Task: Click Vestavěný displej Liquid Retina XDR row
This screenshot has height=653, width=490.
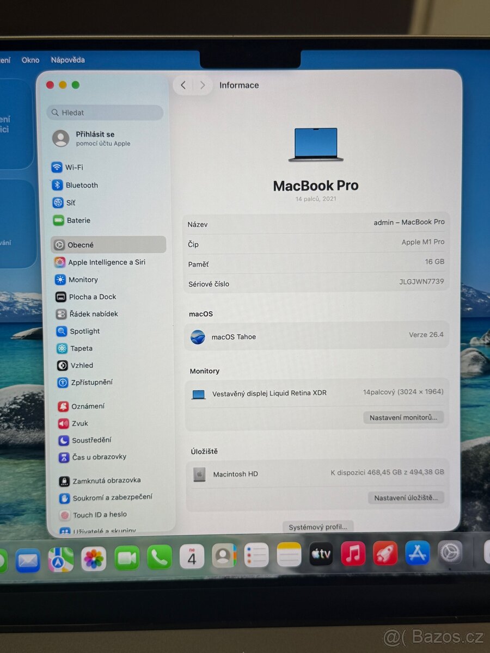Action: point(317,393)
